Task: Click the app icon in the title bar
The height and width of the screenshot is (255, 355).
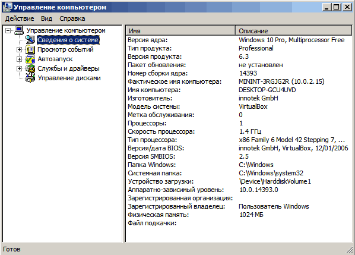Action: tap(7, 7)
